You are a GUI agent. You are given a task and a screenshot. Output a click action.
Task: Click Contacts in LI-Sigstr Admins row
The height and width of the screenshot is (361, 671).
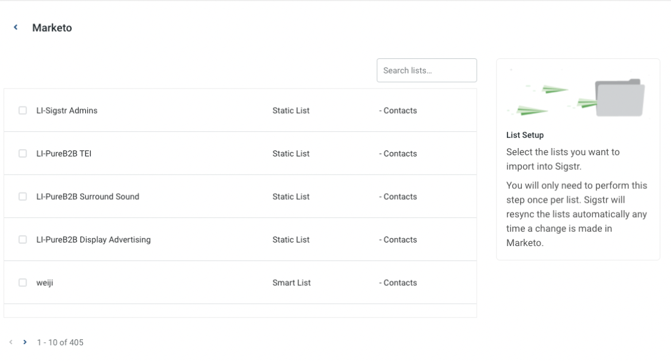[x=398, y=111]
